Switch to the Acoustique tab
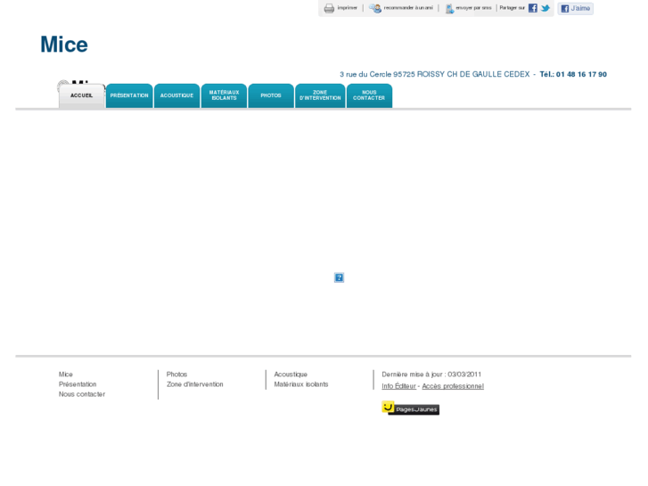Image resolution: width=648 pixels, height=486 pixels. [176, 96]
